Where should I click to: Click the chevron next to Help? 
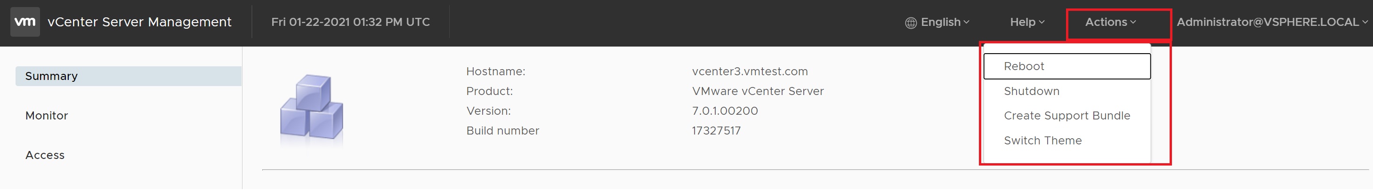1042,23
